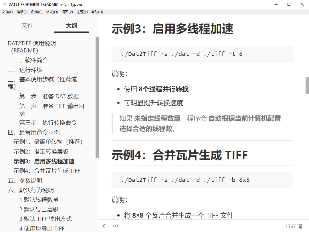Place cursor in heading 示例4：合并瓦片生成 TIFF
Screen dimensions: 309x232
click(179, 155)
